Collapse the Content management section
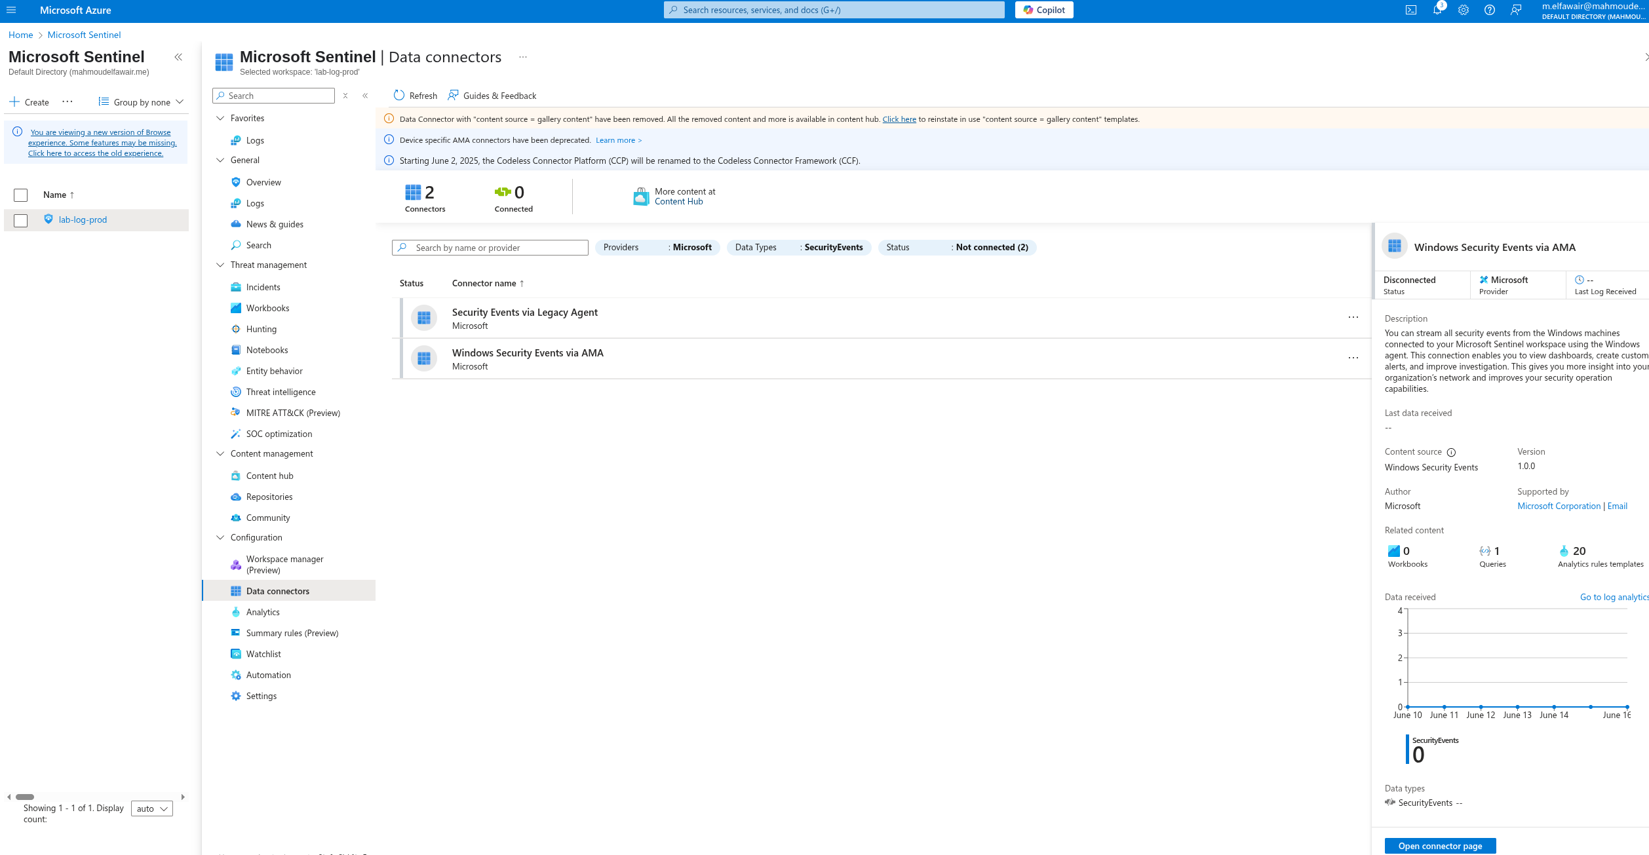Image resolution: width=1649 pixels, height=855 pixels. coord(220,453)
